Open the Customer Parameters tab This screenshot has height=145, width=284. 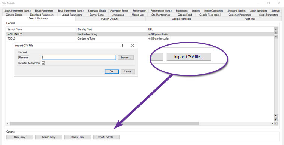click(x=240, y=15)
